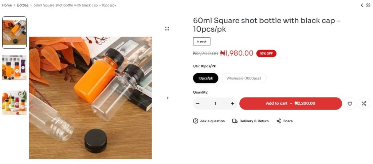
Task: Select the third colorful bottles thumbnail
Action: point(14,103)
